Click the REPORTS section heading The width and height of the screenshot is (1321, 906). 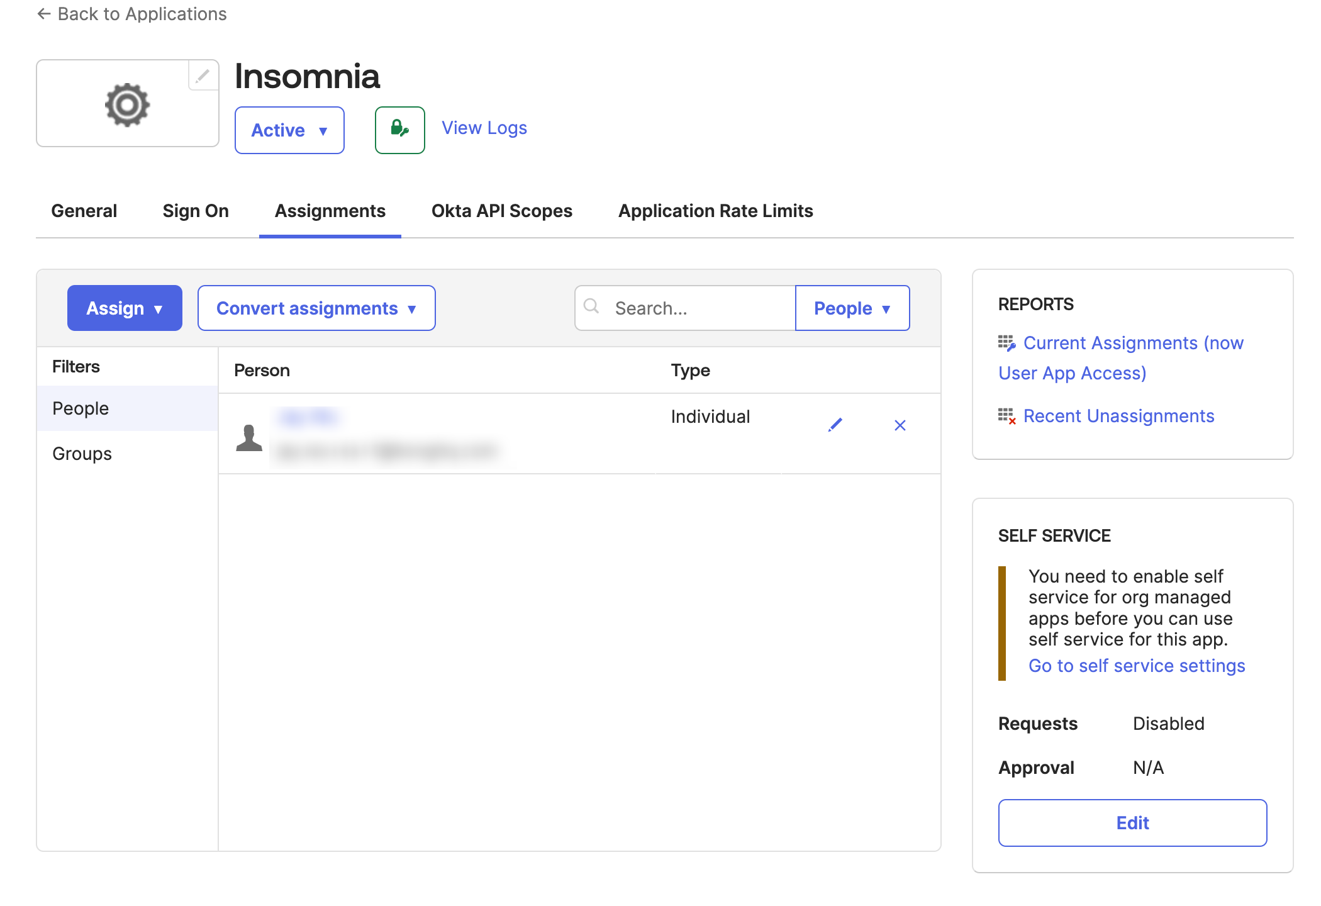(x=1036, y=305)
